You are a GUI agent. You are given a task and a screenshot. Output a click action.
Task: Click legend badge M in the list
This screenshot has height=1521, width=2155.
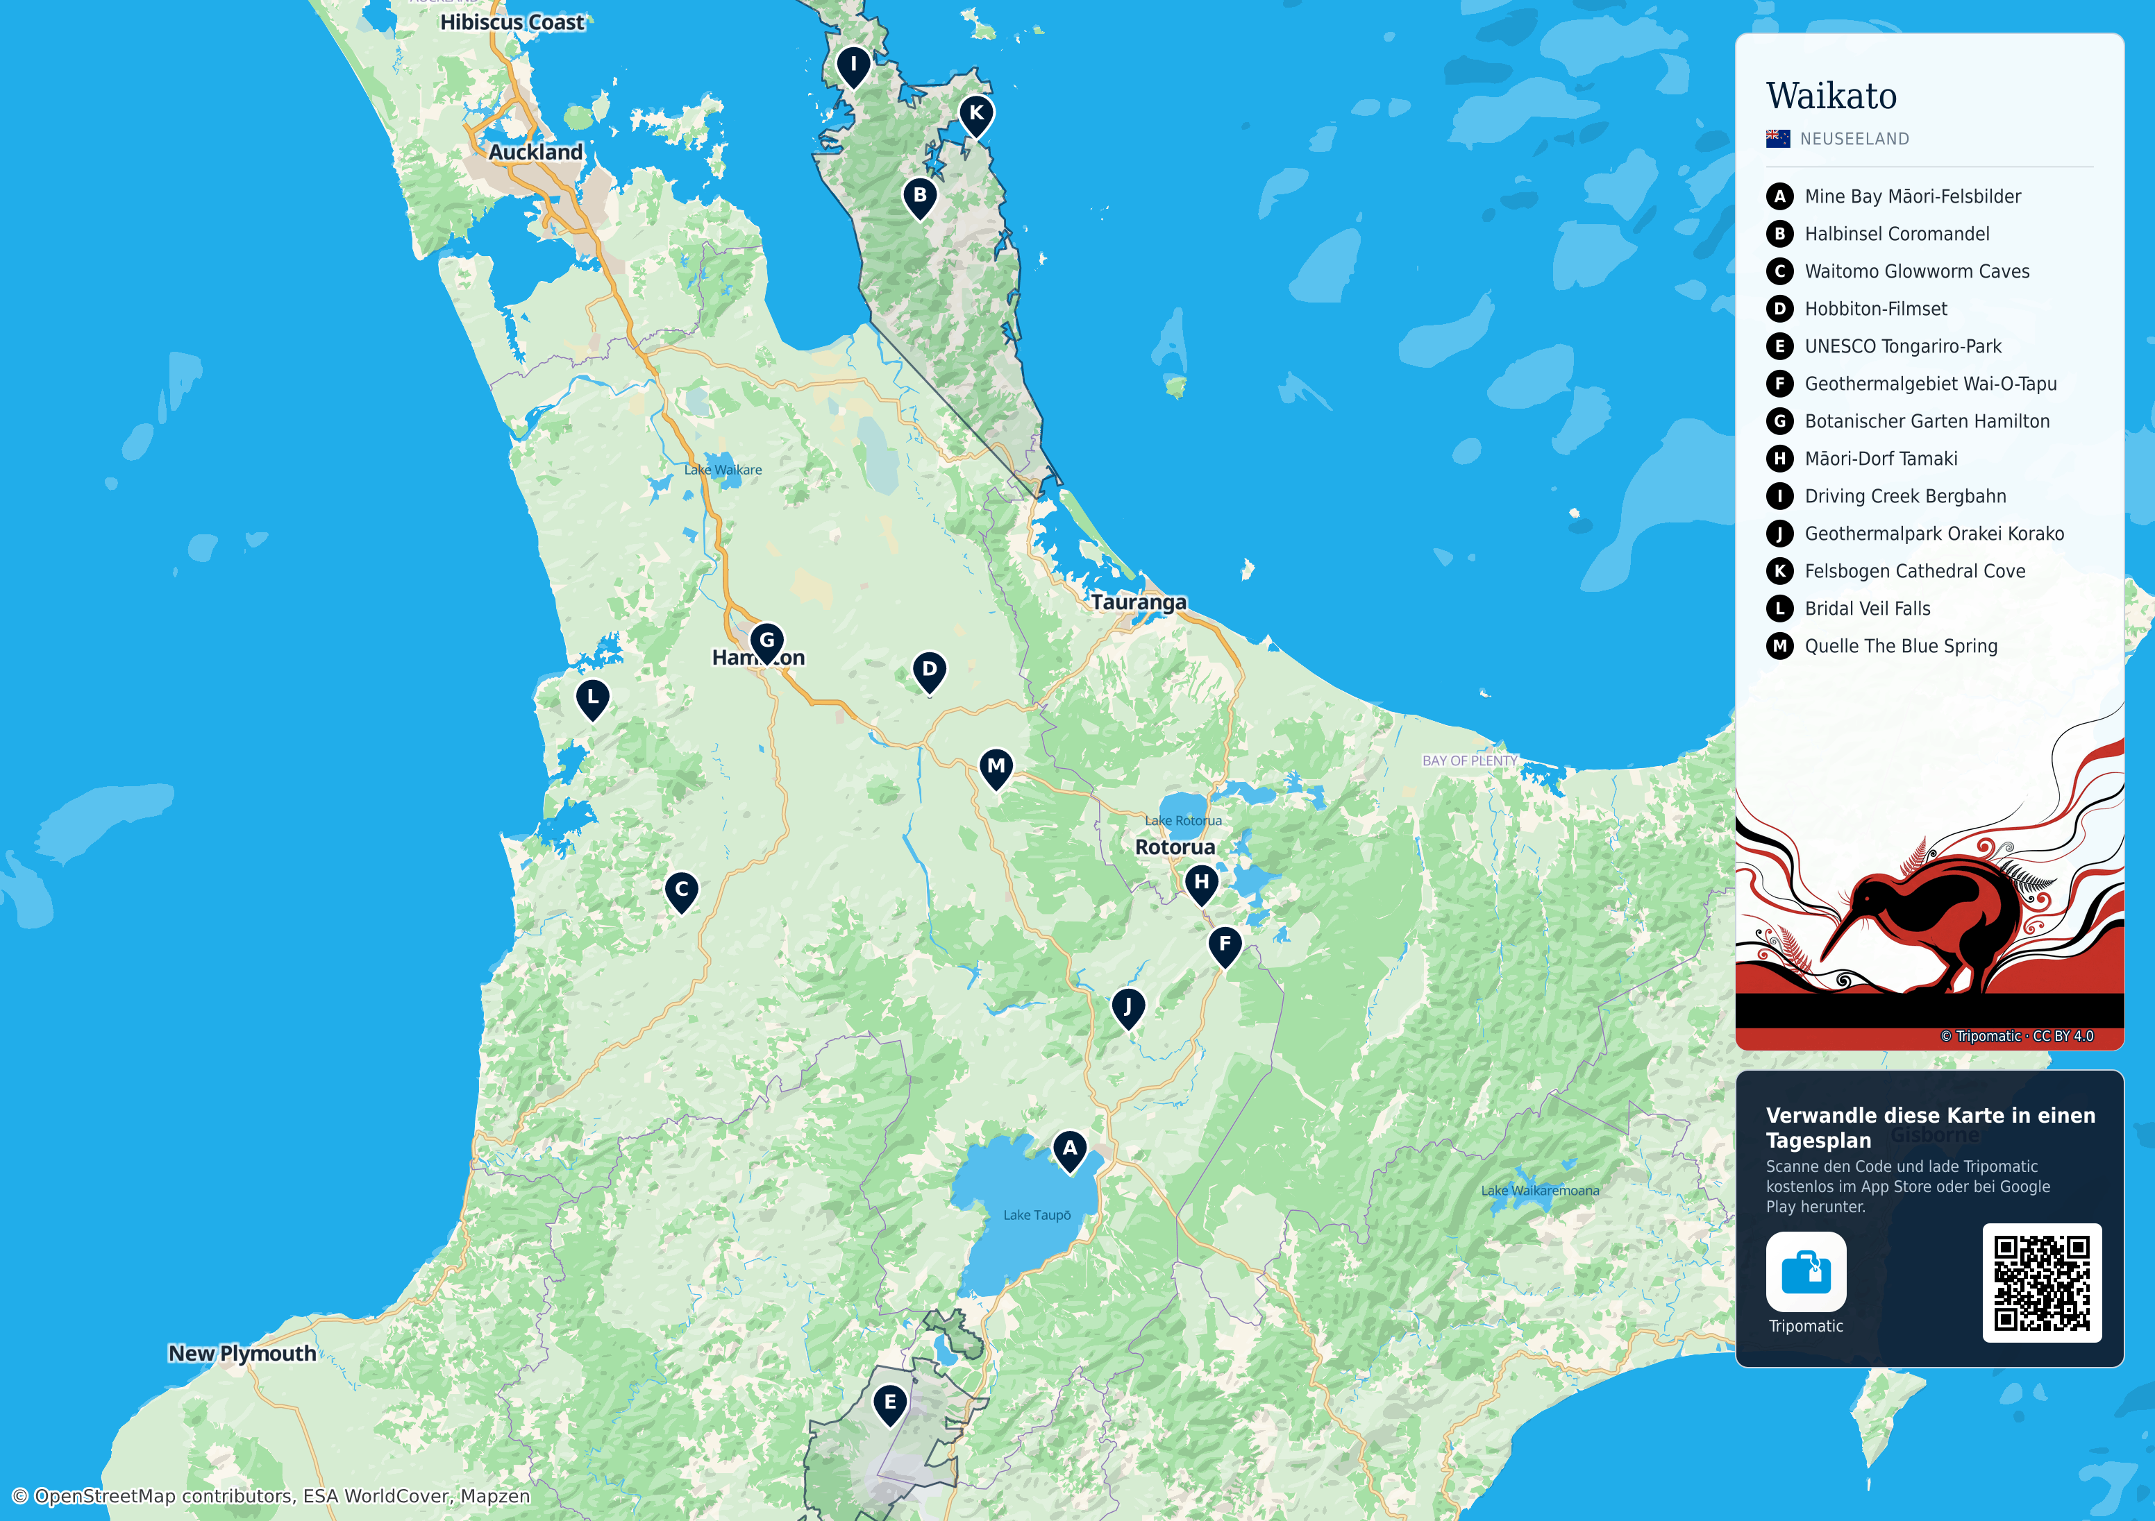1779,645
